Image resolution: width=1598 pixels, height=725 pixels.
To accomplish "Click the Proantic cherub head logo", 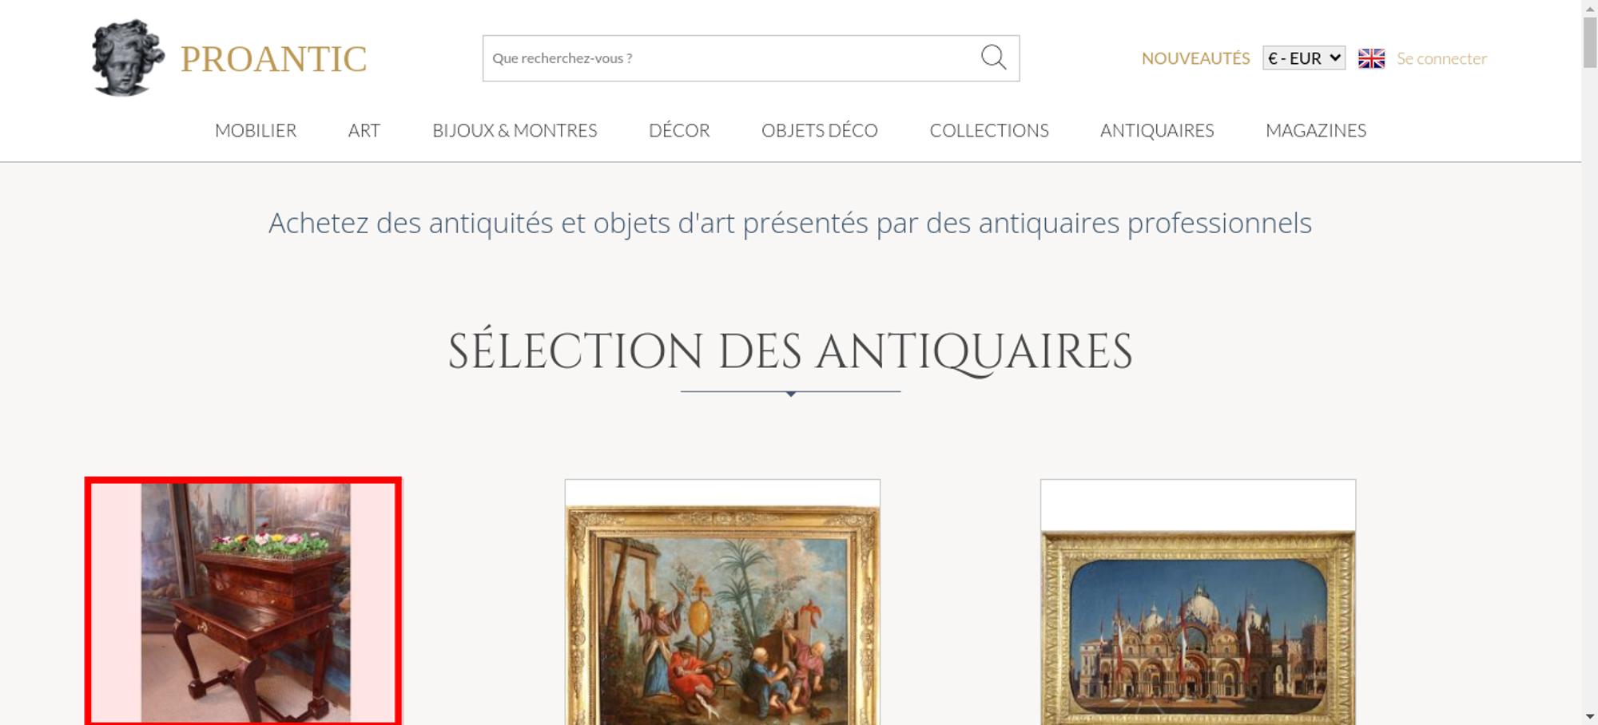I will [x=128, y=57].
